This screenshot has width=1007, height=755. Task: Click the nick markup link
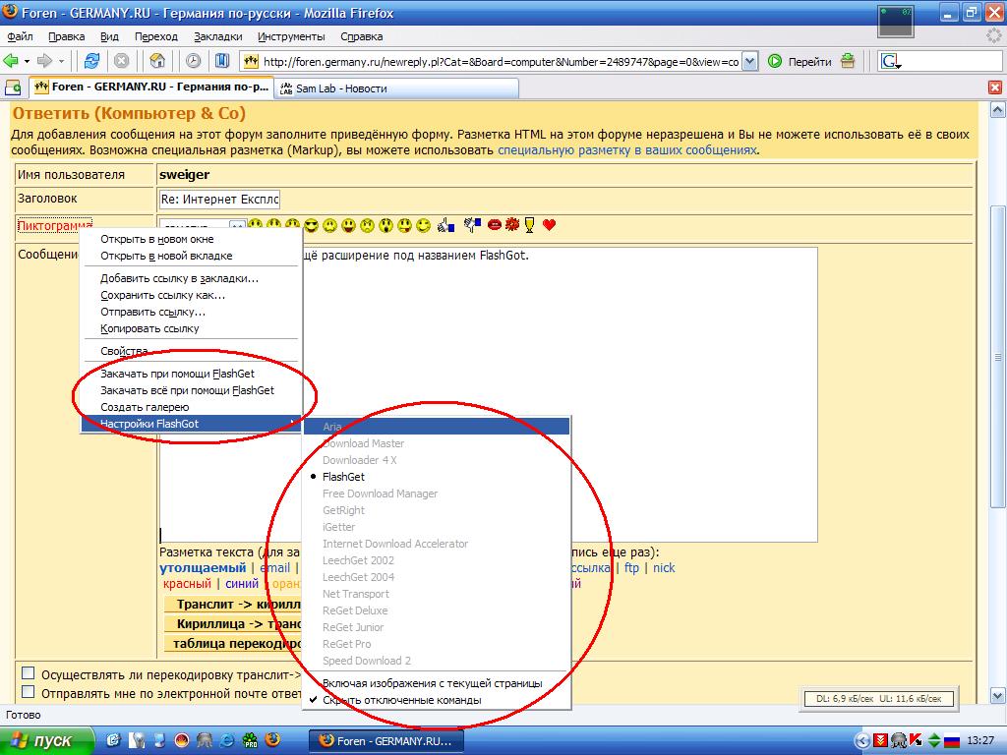[x=664, y=568]
